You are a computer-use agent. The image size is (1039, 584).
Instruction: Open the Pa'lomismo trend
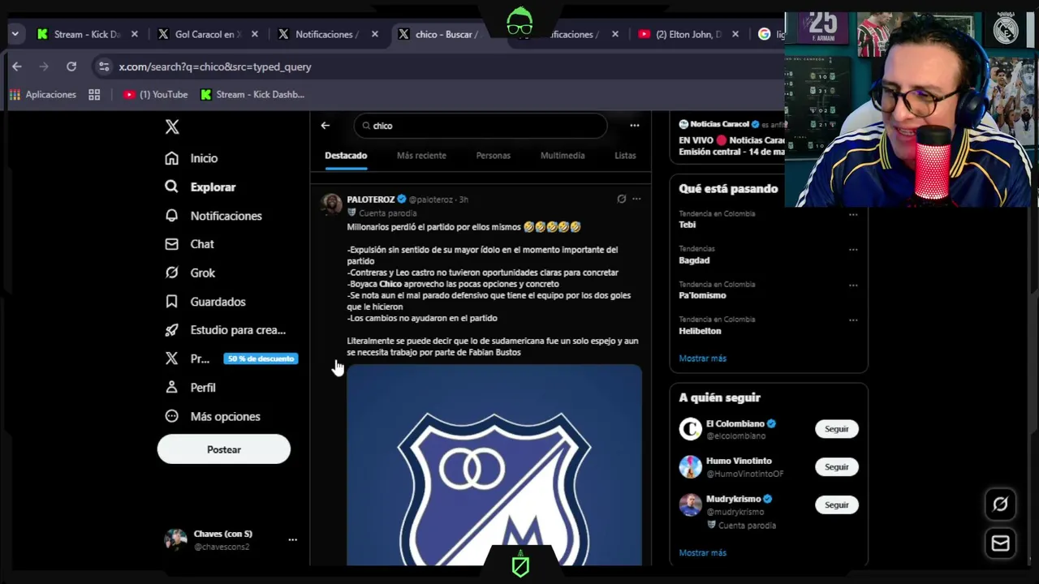tap(702, 295)
